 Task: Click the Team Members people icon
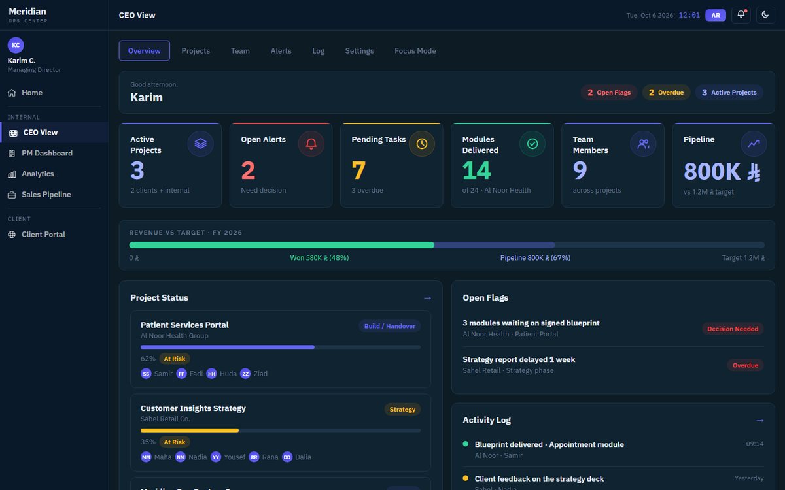643,144
